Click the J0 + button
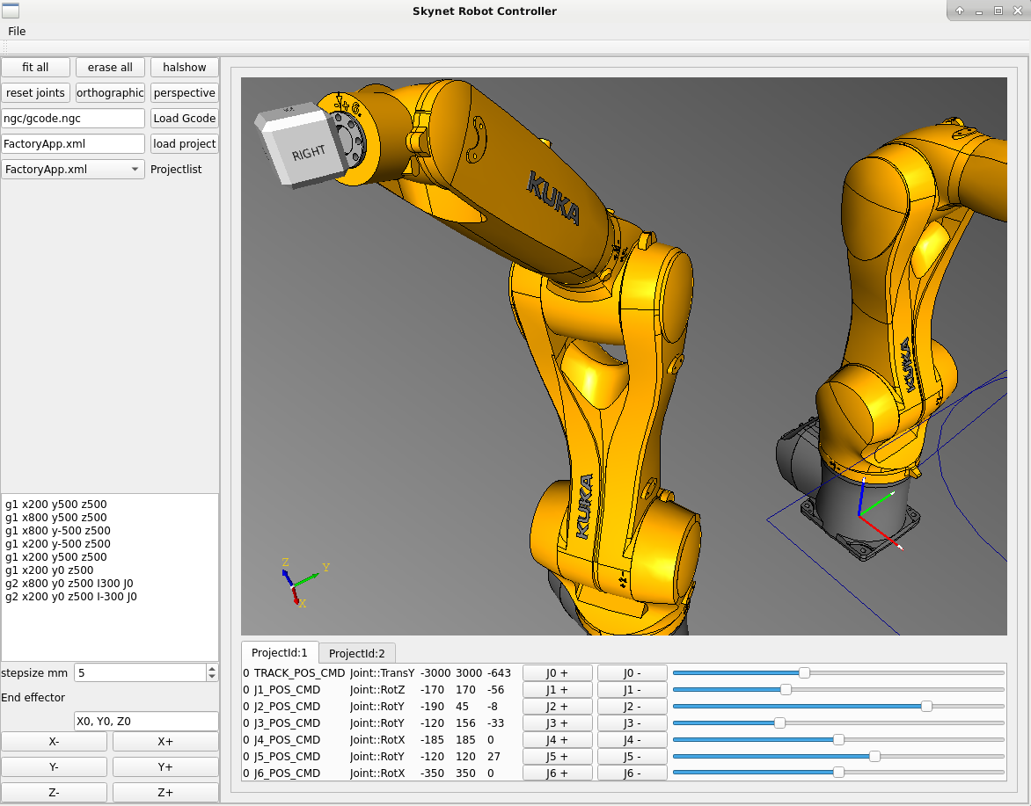The image size is (1031, 806). tap(558, 673)
